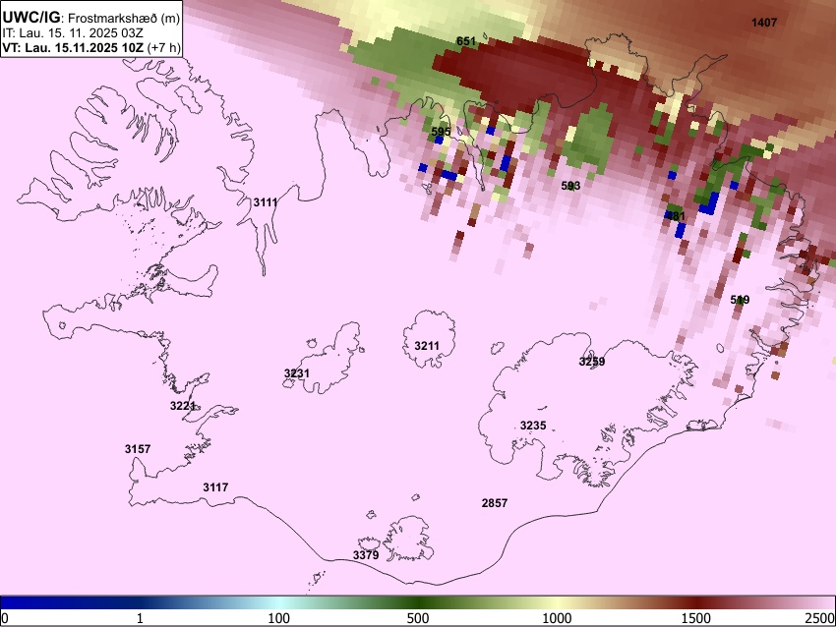The height and width of the screenshot is (627, 836).
Task: Click the map value label 595
Action: [x=441, y=132]
